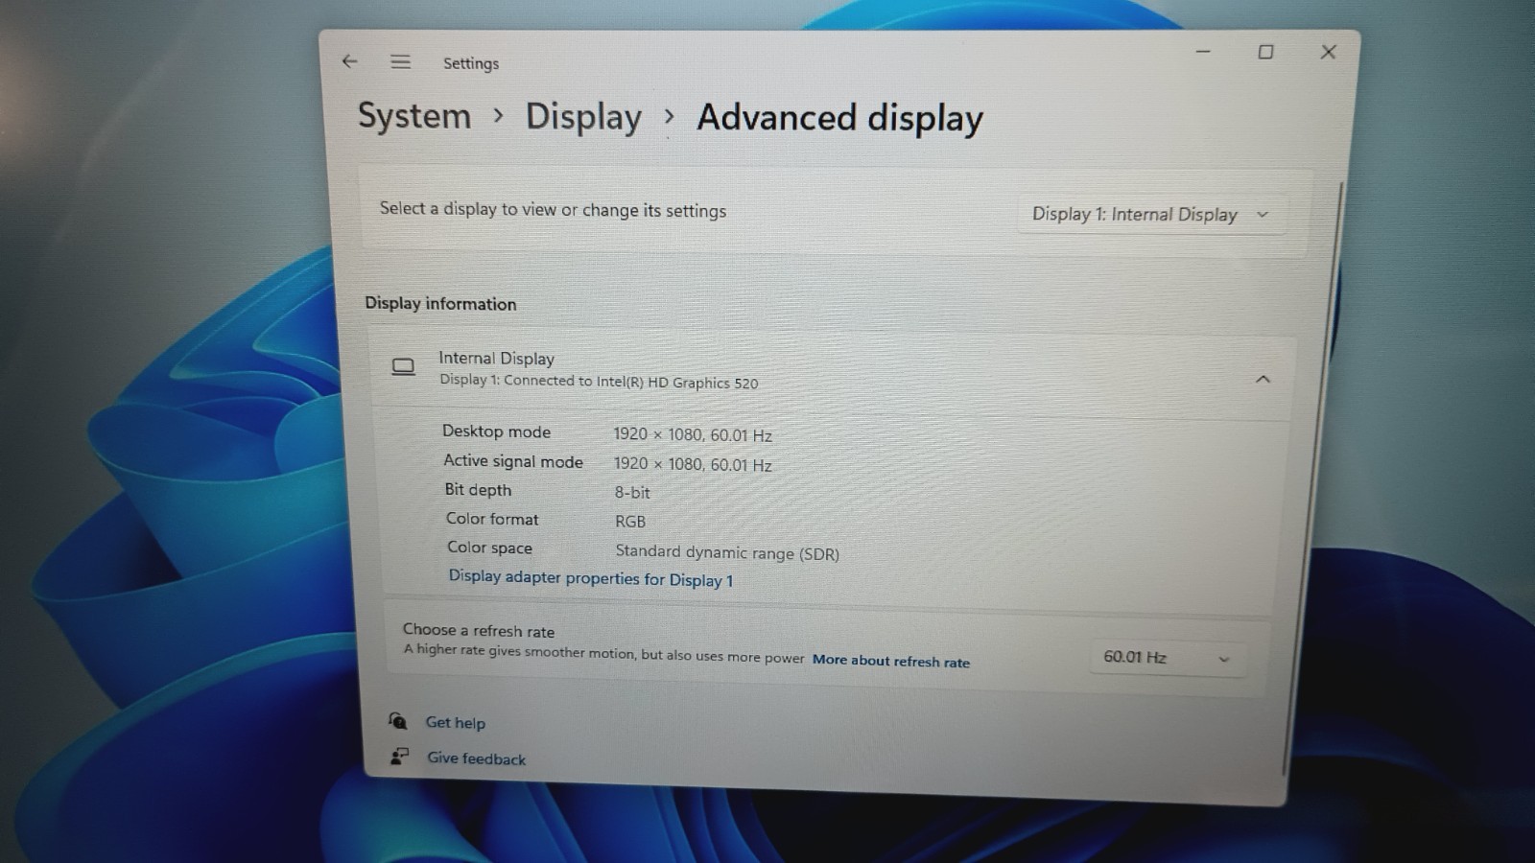
Task: Click the Color format label
Action: [x=492, y=519]
